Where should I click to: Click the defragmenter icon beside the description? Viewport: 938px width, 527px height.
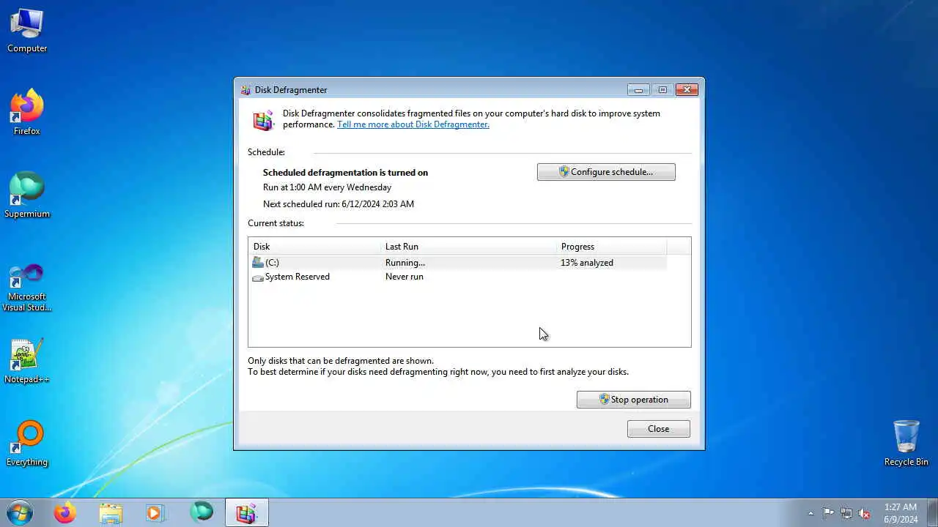pos(264,120)
